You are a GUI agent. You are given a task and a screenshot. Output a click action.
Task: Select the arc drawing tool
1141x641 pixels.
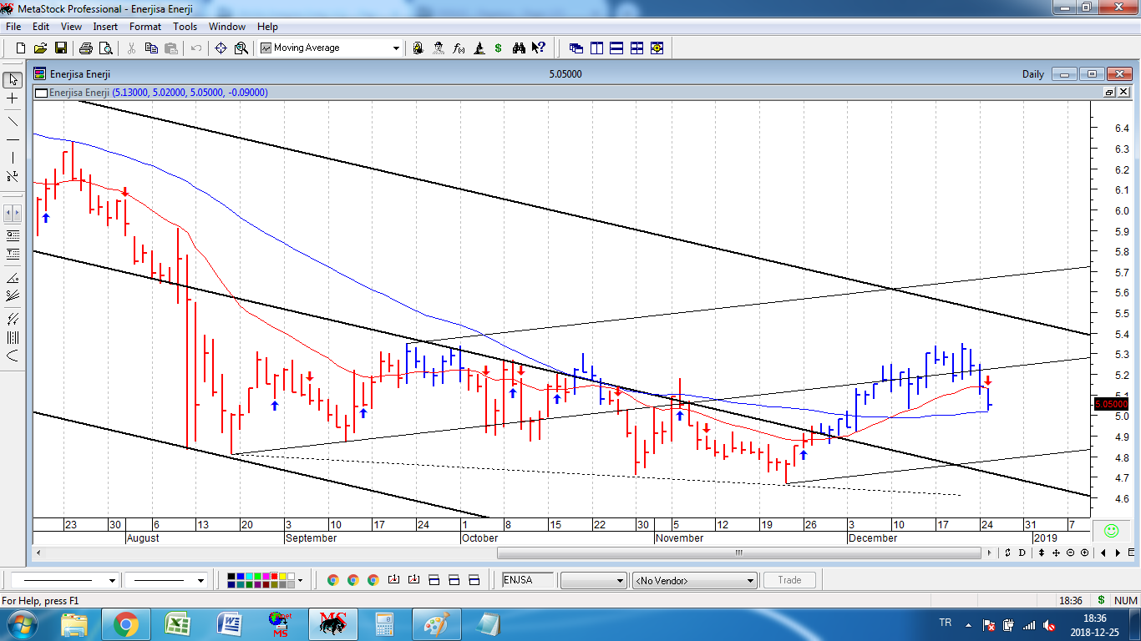click(x=13, y=356)
